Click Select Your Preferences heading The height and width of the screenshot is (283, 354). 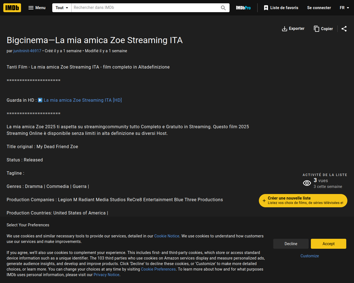point(28,225)
